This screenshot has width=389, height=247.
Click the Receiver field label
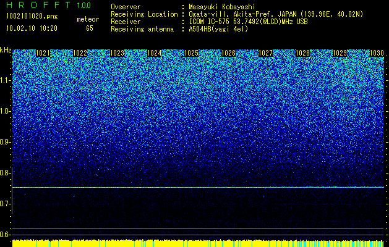coord(126,22)
